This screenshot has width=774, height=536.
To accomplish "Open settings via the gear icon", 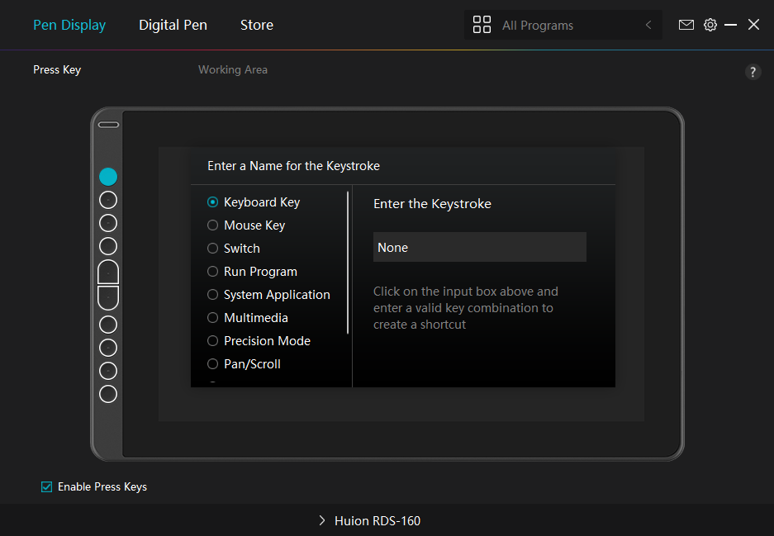I will pos(710,25).
